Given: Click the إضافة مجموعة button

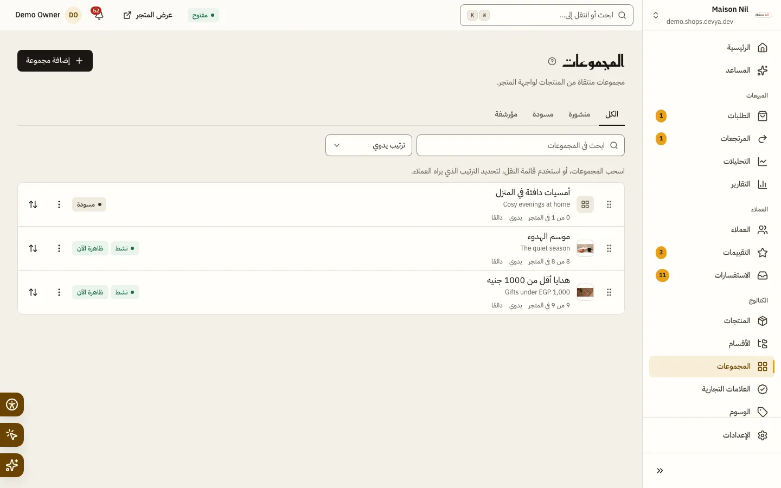Looking at the screenshot, I should coord(55,61).
